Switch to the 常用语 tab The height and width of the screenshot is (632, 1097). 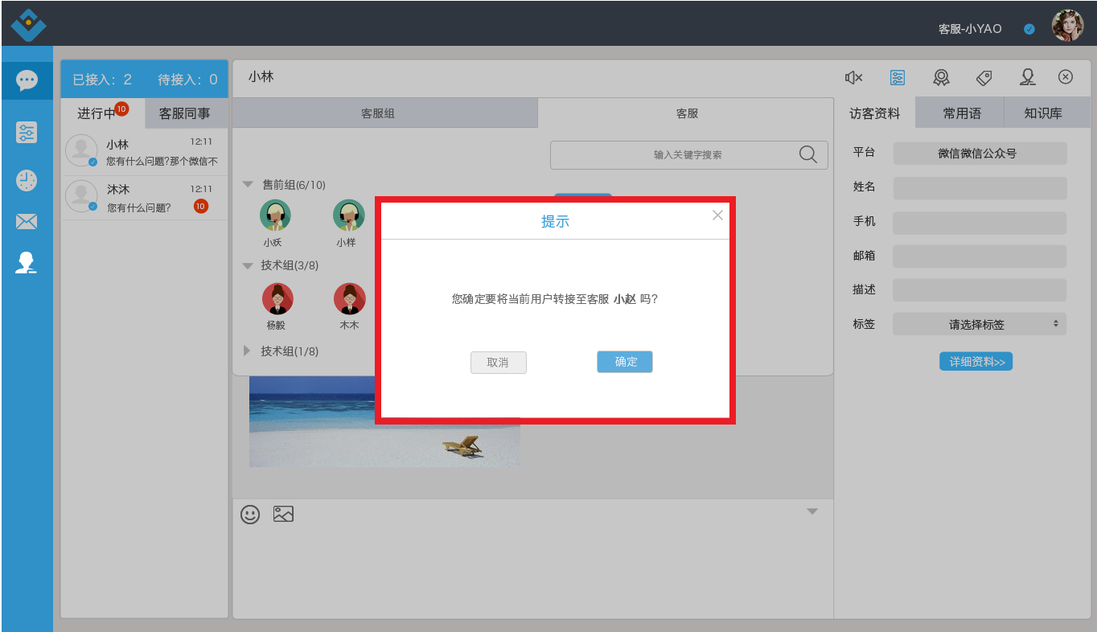(x=962, y=113)
